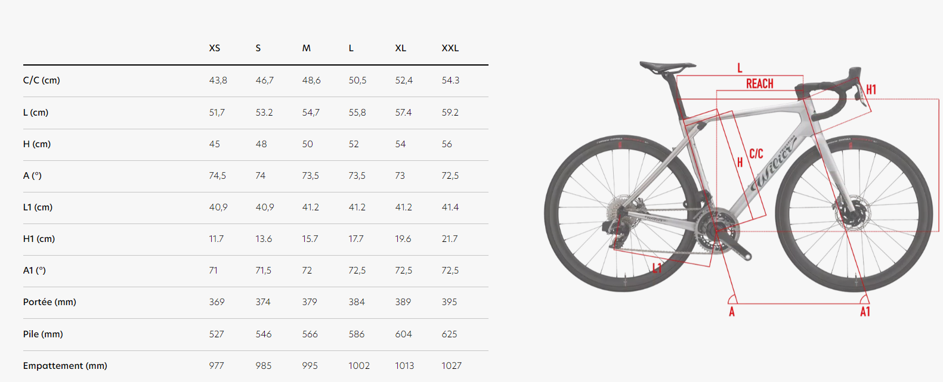
Task: Click the C/C (cm) row label
Action: [42, 80]
